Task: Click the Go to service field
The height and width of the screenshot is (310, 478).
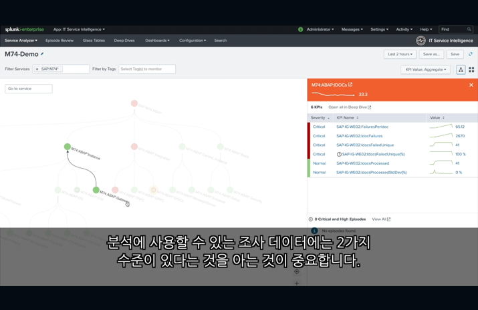Action: 29,89
